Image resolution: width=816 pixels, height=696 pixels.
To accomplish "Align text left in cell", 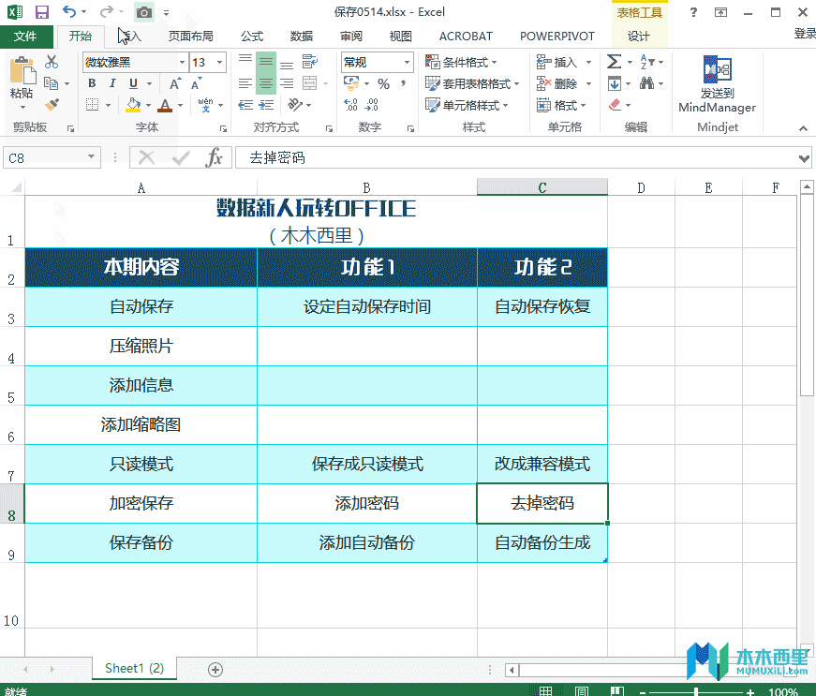I will 245,83.
